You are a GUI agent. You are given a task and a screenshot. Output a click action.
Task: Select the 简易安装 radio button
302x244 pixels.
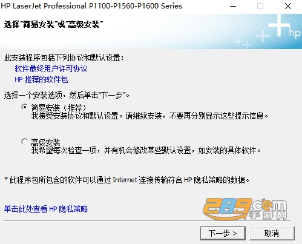pos(25,107)
